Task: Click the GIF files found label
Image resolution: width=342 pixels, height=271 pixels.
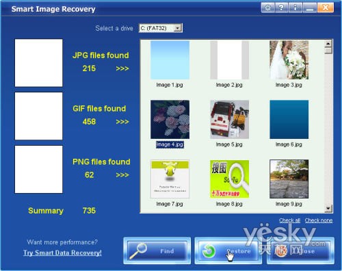Action: point(99,109)
